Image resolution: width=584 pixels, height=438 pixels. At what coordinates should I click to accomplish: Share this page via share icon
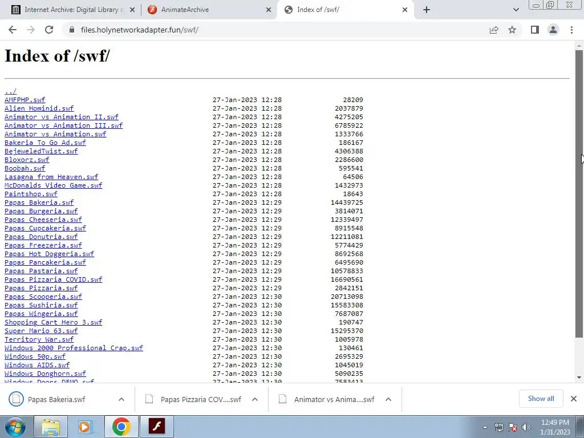[x=494, y=30]
